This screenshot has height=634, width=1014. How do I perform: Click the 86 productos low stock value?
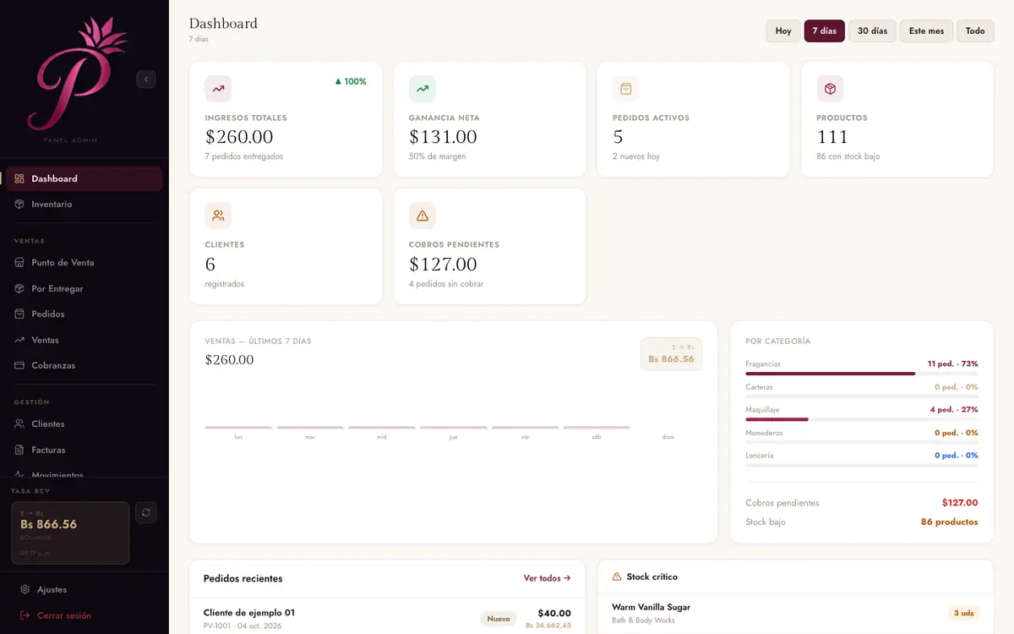(x=949, y=522)
